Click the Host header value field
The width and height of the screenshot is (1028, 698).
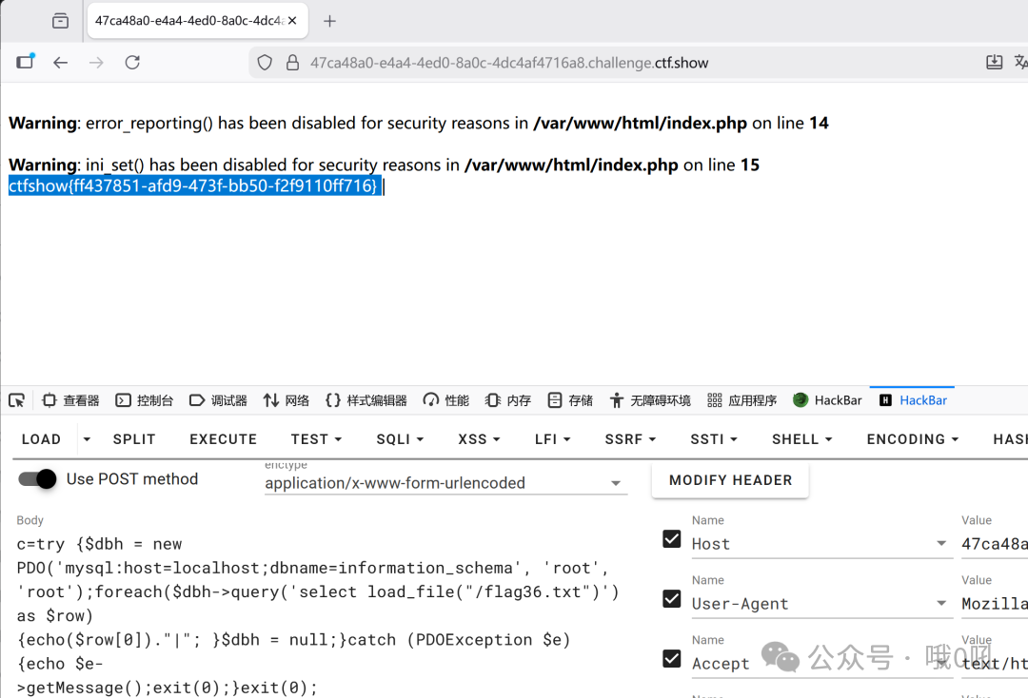pos(995,544)
